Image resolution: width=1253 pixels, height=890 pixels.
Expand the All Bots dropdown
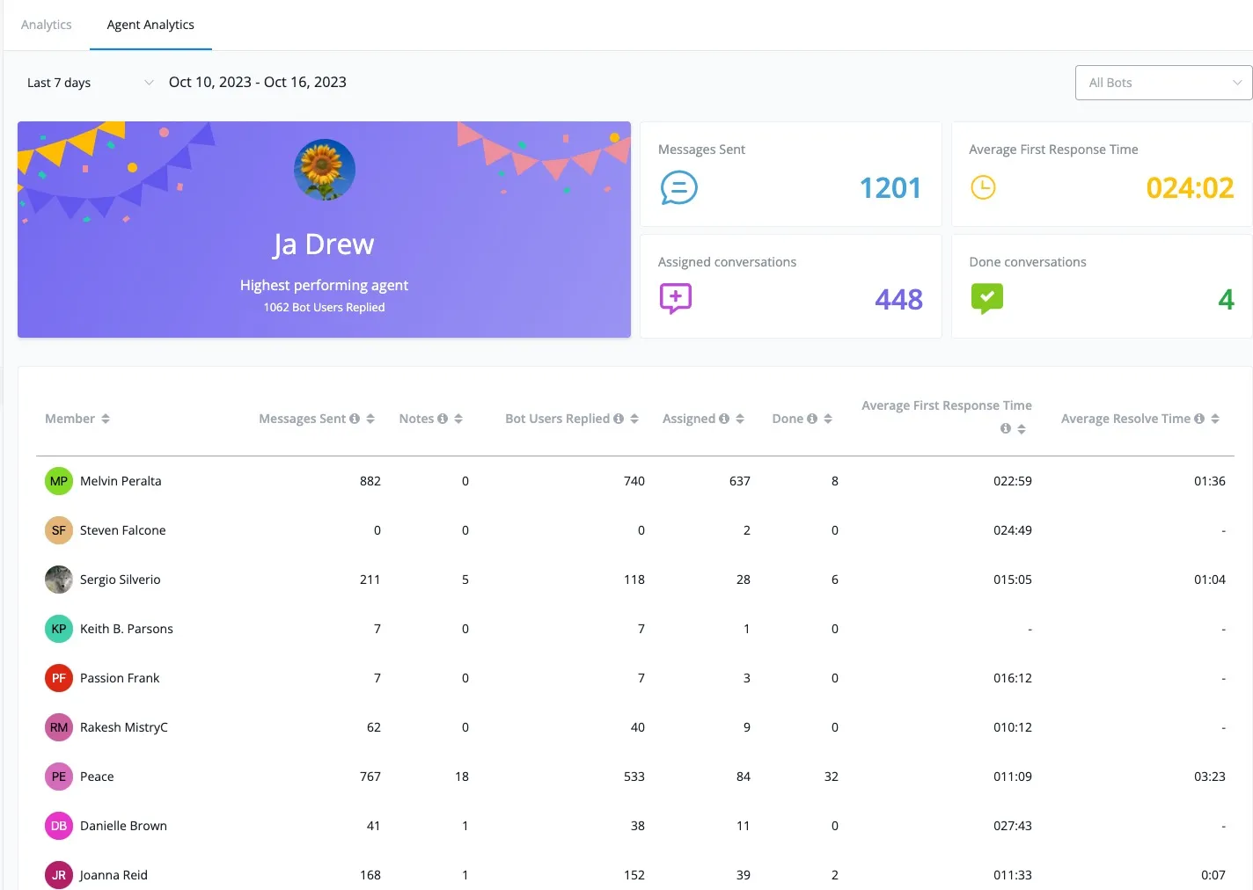(1163, 83)
